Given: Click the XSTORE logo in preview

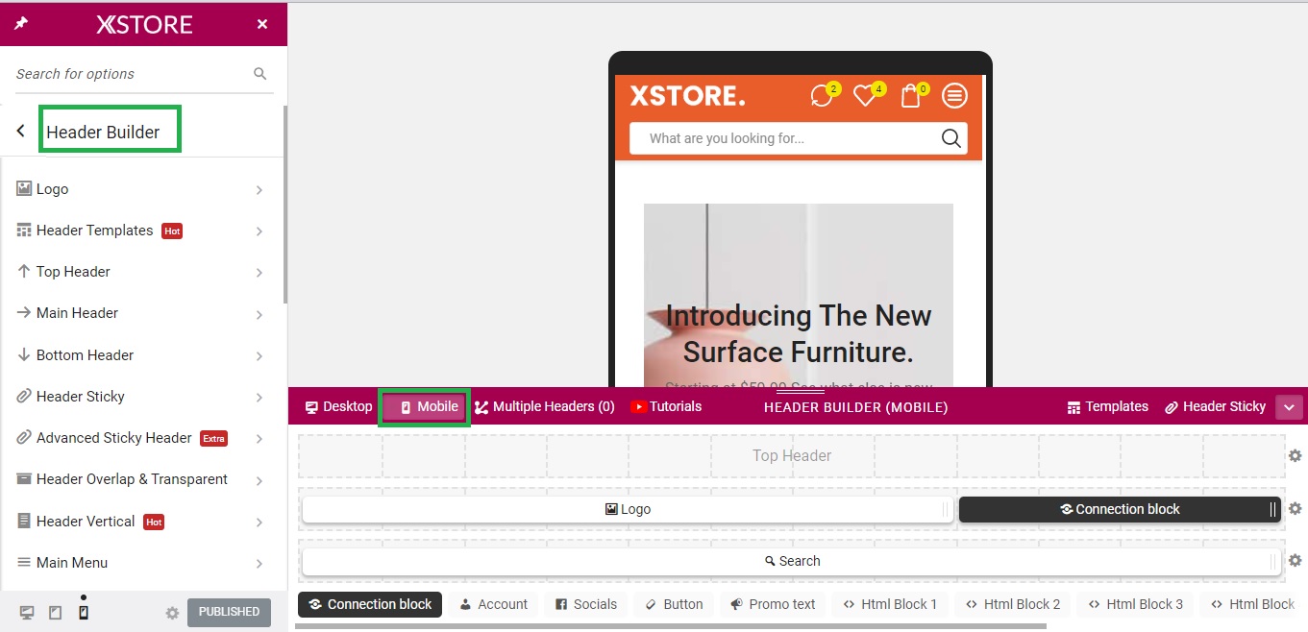Looking at the screenshot, I should click(687, 96).
